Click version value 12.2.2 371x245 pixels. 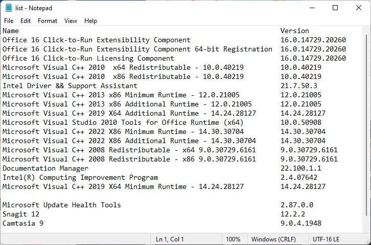coord(293,214)
